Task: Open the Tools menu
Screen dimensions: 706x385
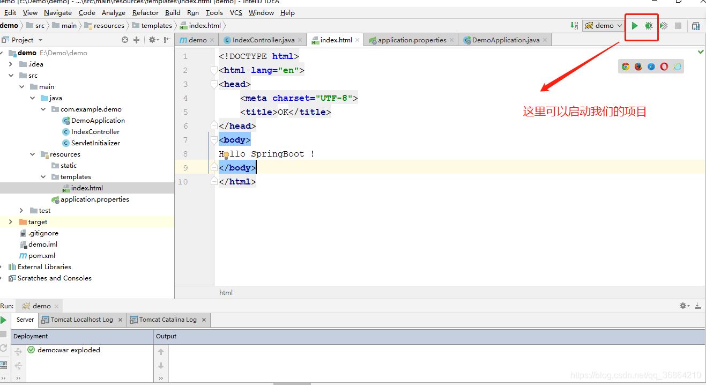Action: [214, 12]
